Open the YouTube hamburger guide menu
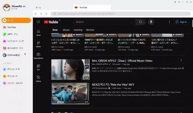193x113 pixels. (38, 22)
